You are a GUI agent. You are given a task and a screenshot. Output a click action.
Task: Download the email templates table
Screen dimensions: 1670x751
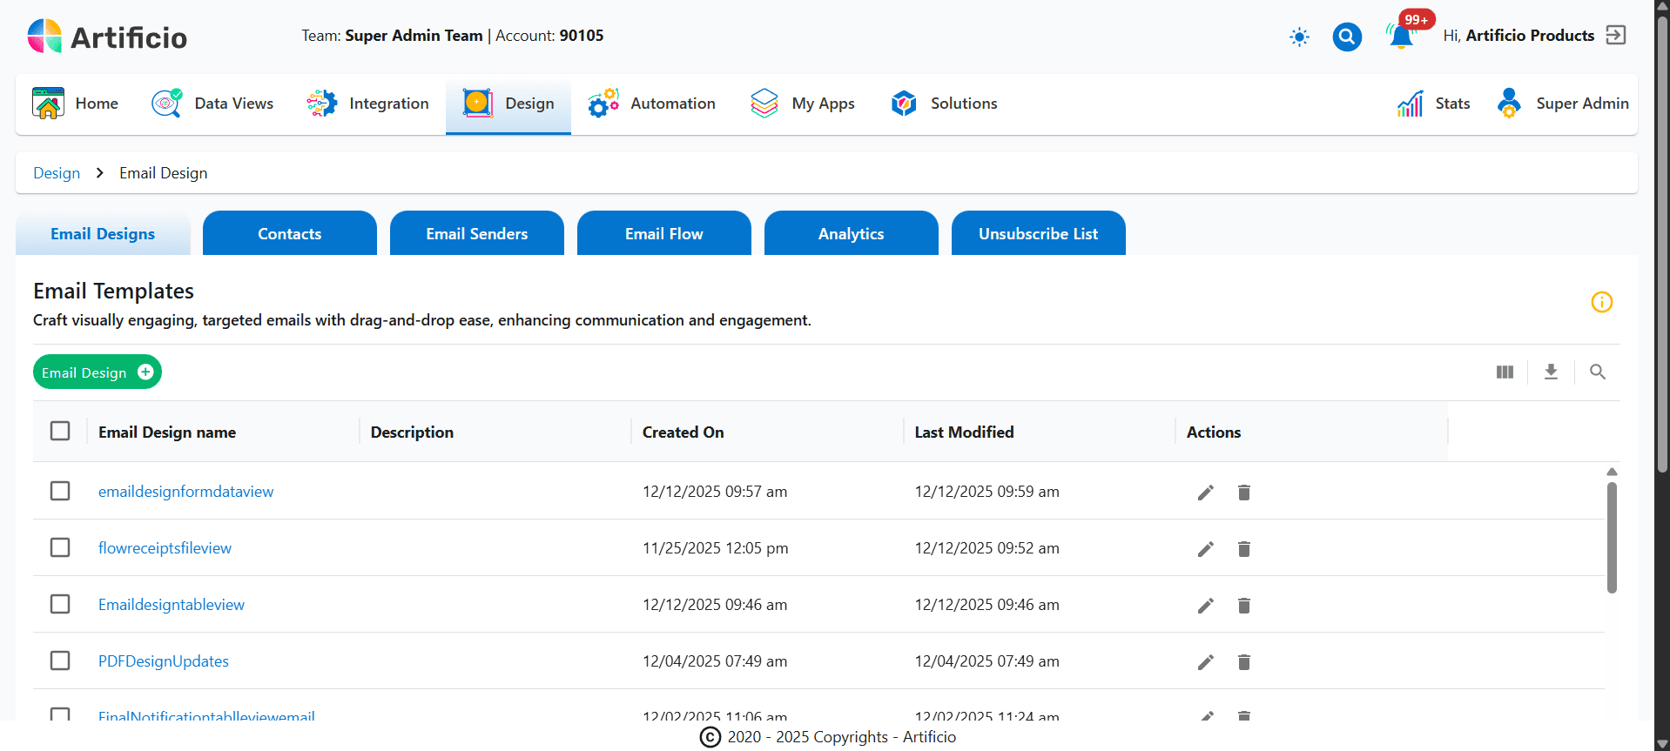click(1551, 372)
